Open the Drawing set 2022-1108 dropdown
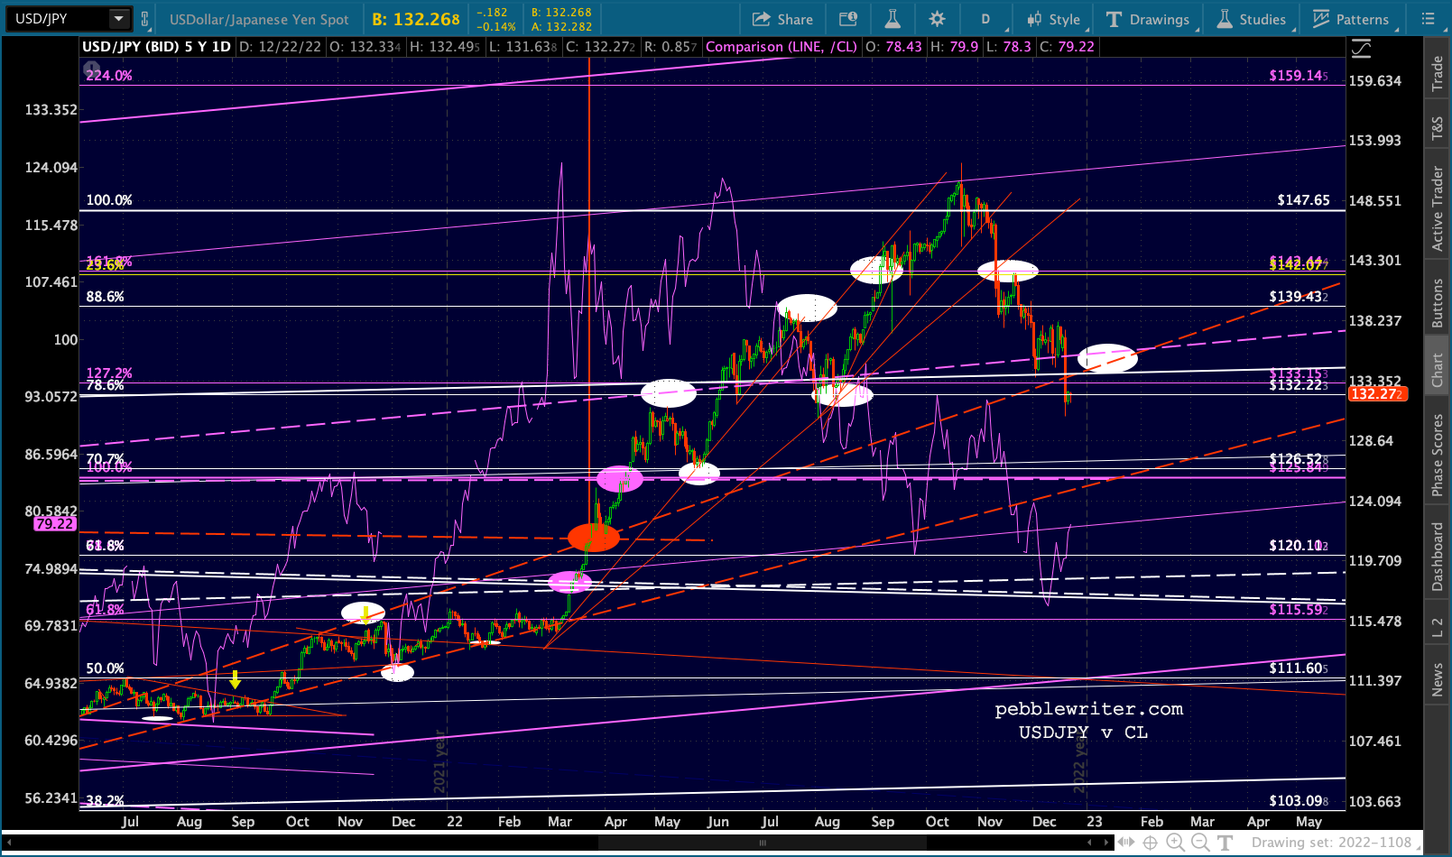 (1337, 843)
